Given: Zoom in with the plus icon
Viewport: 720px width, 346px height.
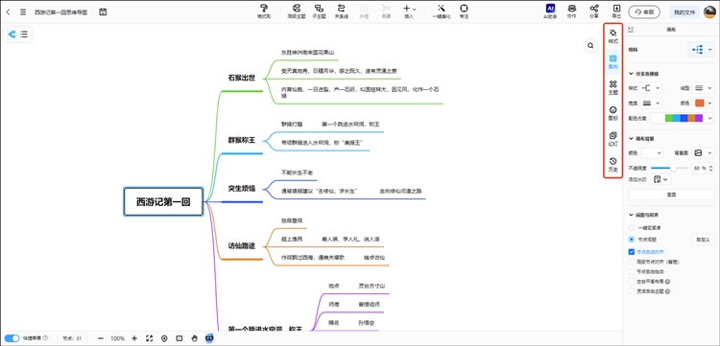Looking at the screenshot, I should coord(134,338).
